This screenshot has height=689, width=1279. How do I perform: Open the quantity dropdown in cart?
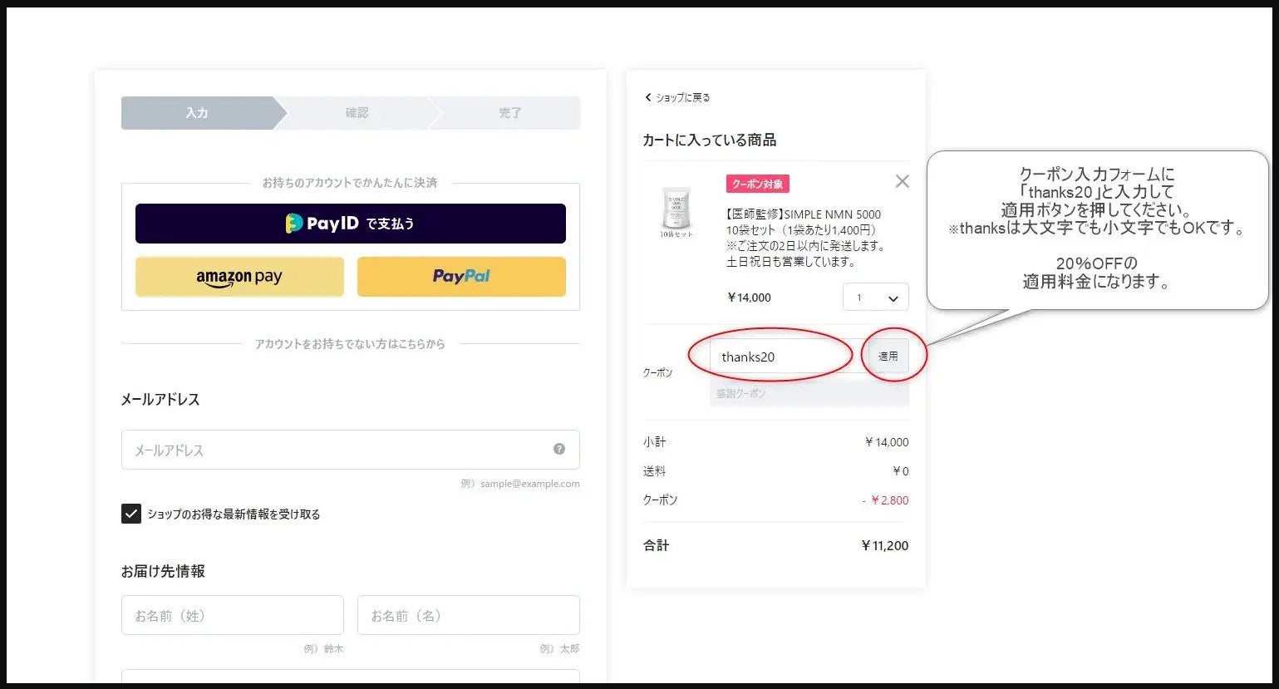pyautogui.click(x=875, y=298)
